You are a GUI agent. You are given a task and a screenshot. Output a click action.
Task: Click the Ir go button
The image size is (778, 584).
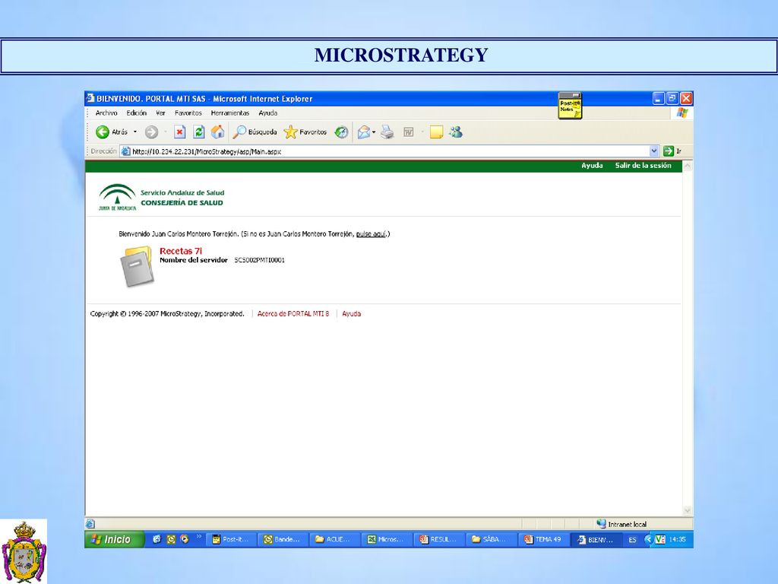pos(672,151)
